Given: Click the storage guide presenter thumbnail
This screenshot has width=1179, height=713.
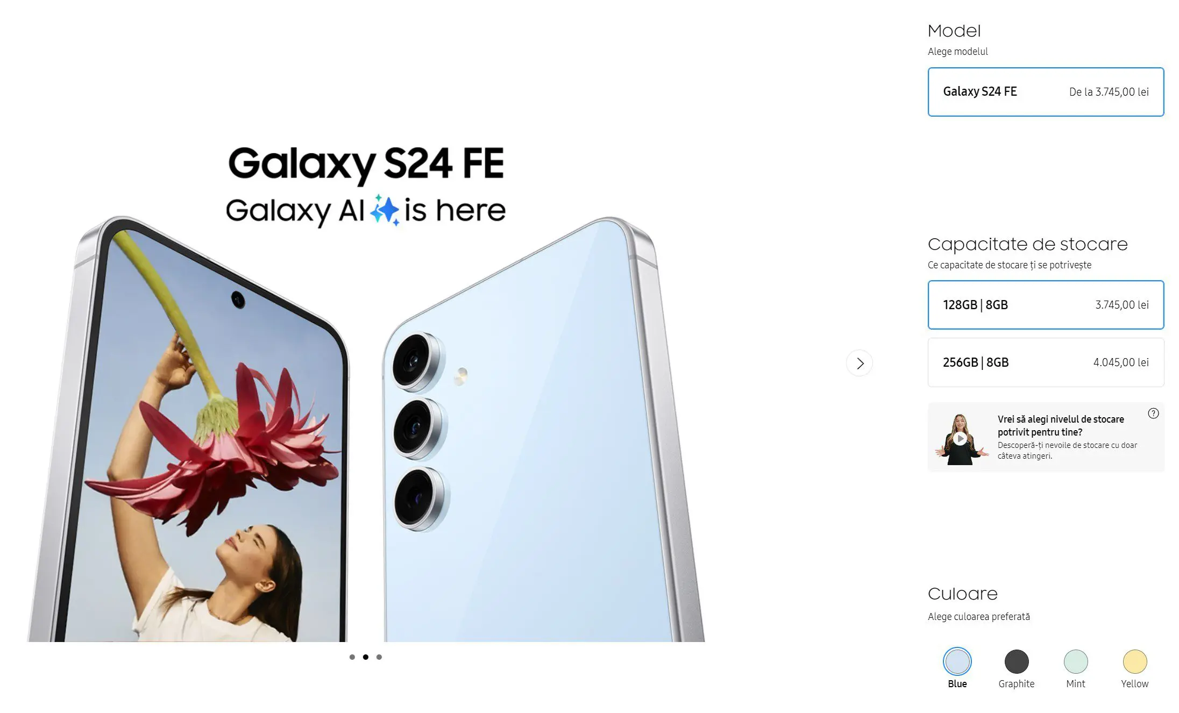Looking at the screenshot, I should click(x=962, y=439).
